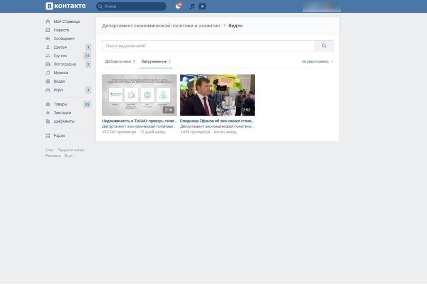Click the Поиск видеозаписей search field

click(208, 46)
